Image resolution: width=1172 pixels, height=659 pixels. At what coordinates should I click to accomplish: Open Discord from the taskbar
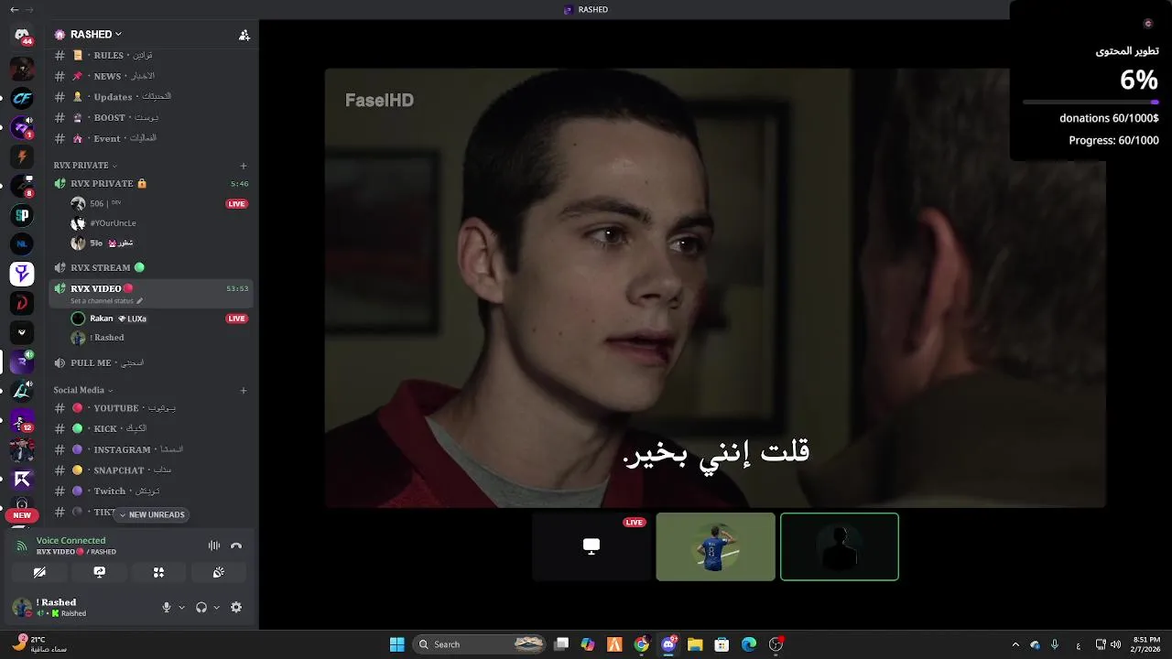click(668, 644)
